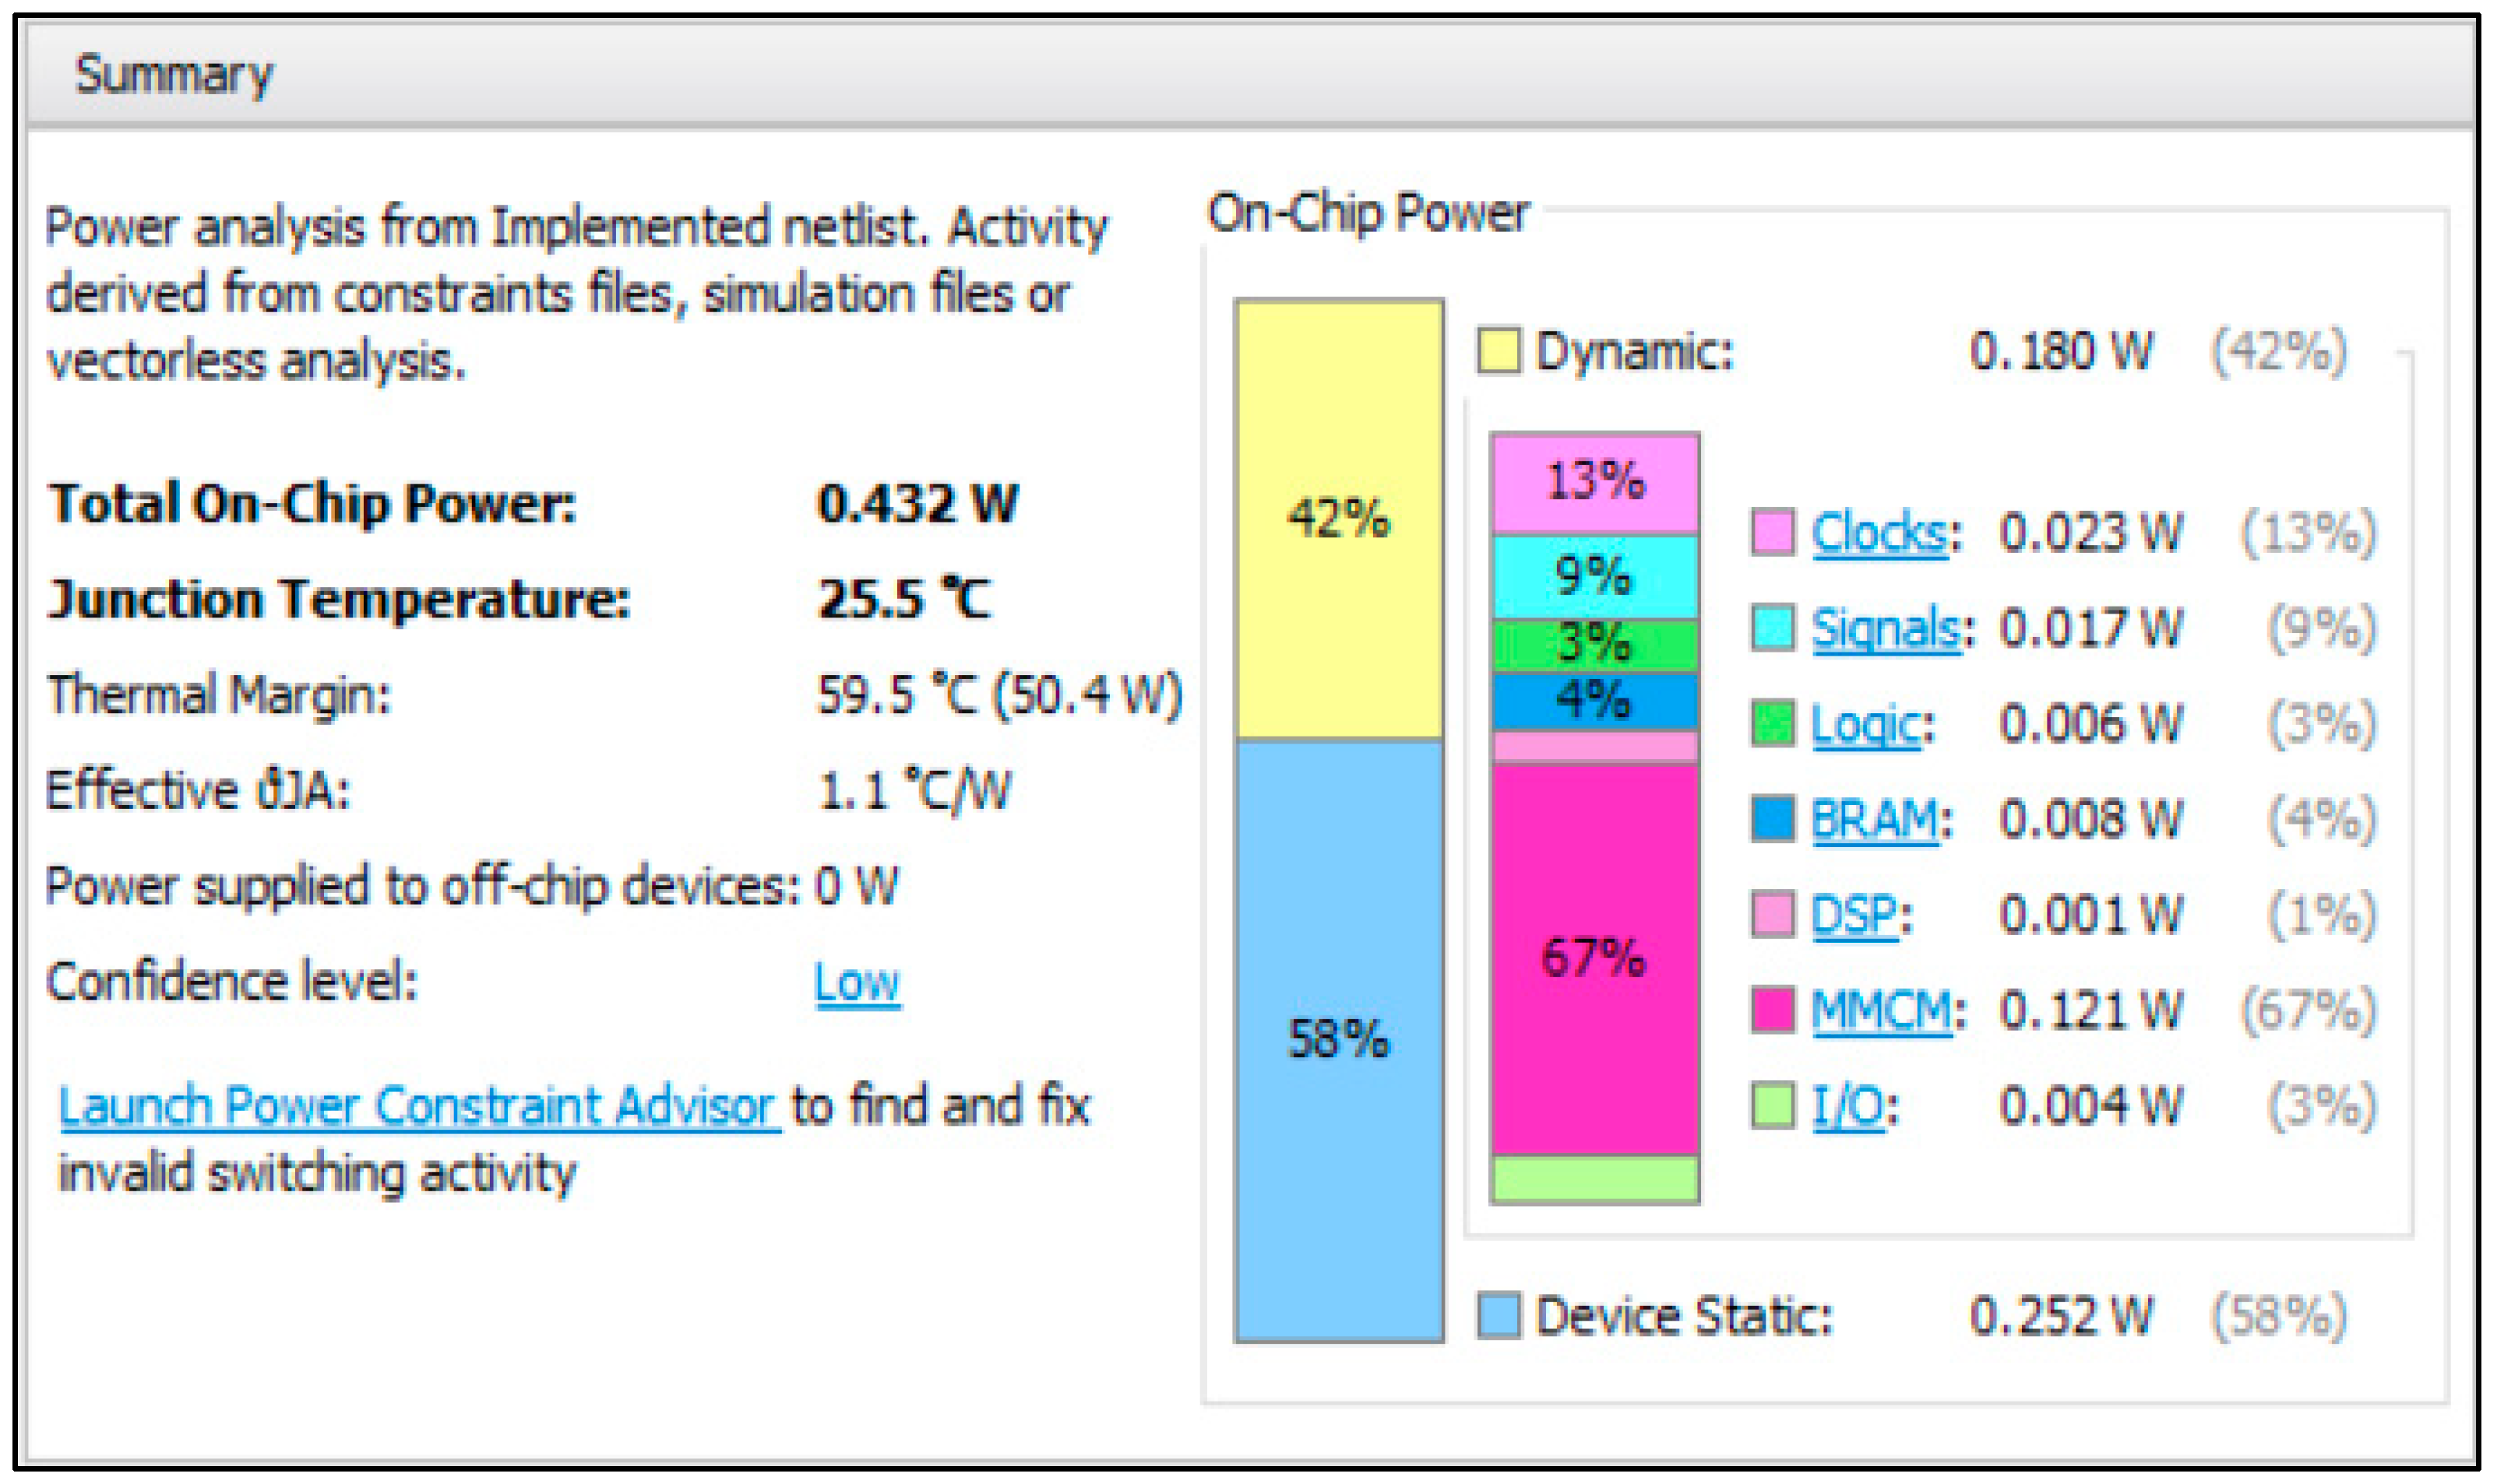The width and height of the screenshot is (2497, 1484).
Task: Open the Clocks power link
Action: point(1879,532)
